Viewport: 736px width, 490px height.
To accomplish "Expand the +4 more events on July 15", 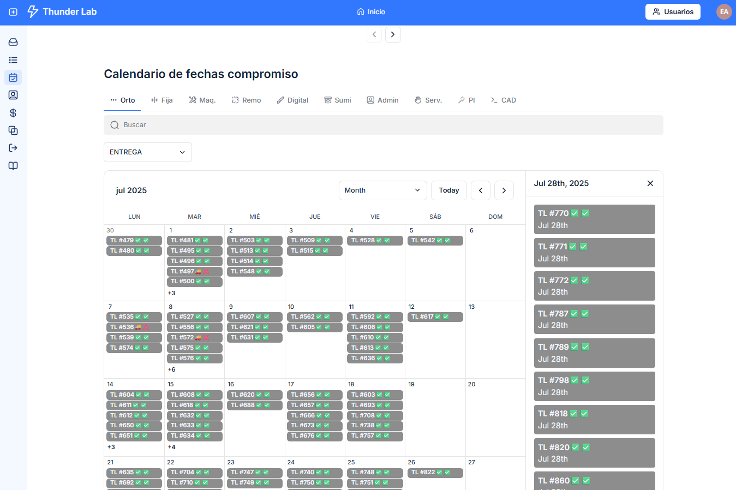I will [171, 447].
